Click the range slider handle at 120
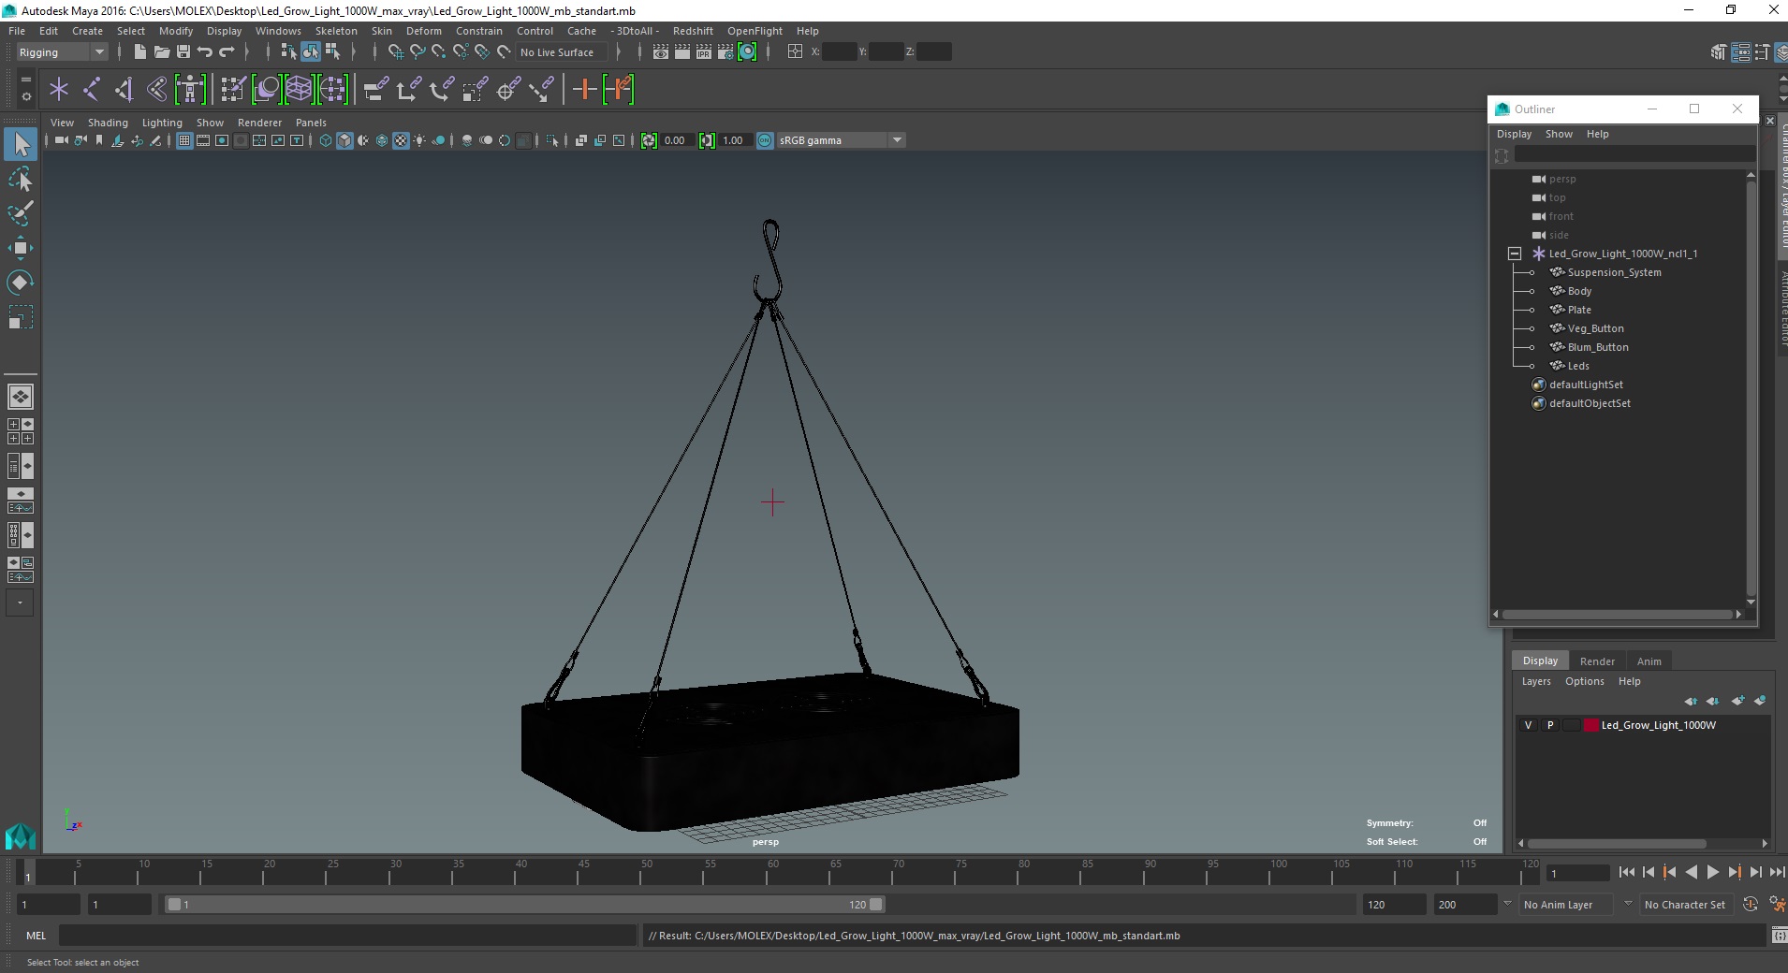This screenshot has height=973, width=1788. 876,905
